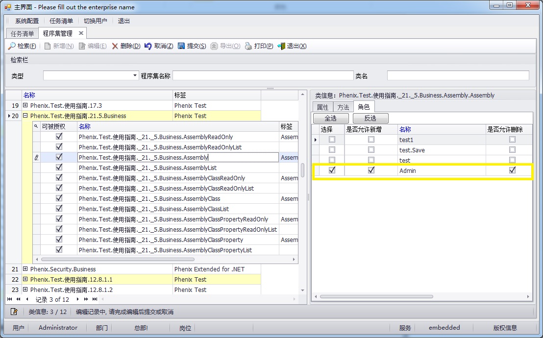Image resolution: width=543 pixels, height=338 pixels.
Task: Go to next page of records
Action: point(86,299)
